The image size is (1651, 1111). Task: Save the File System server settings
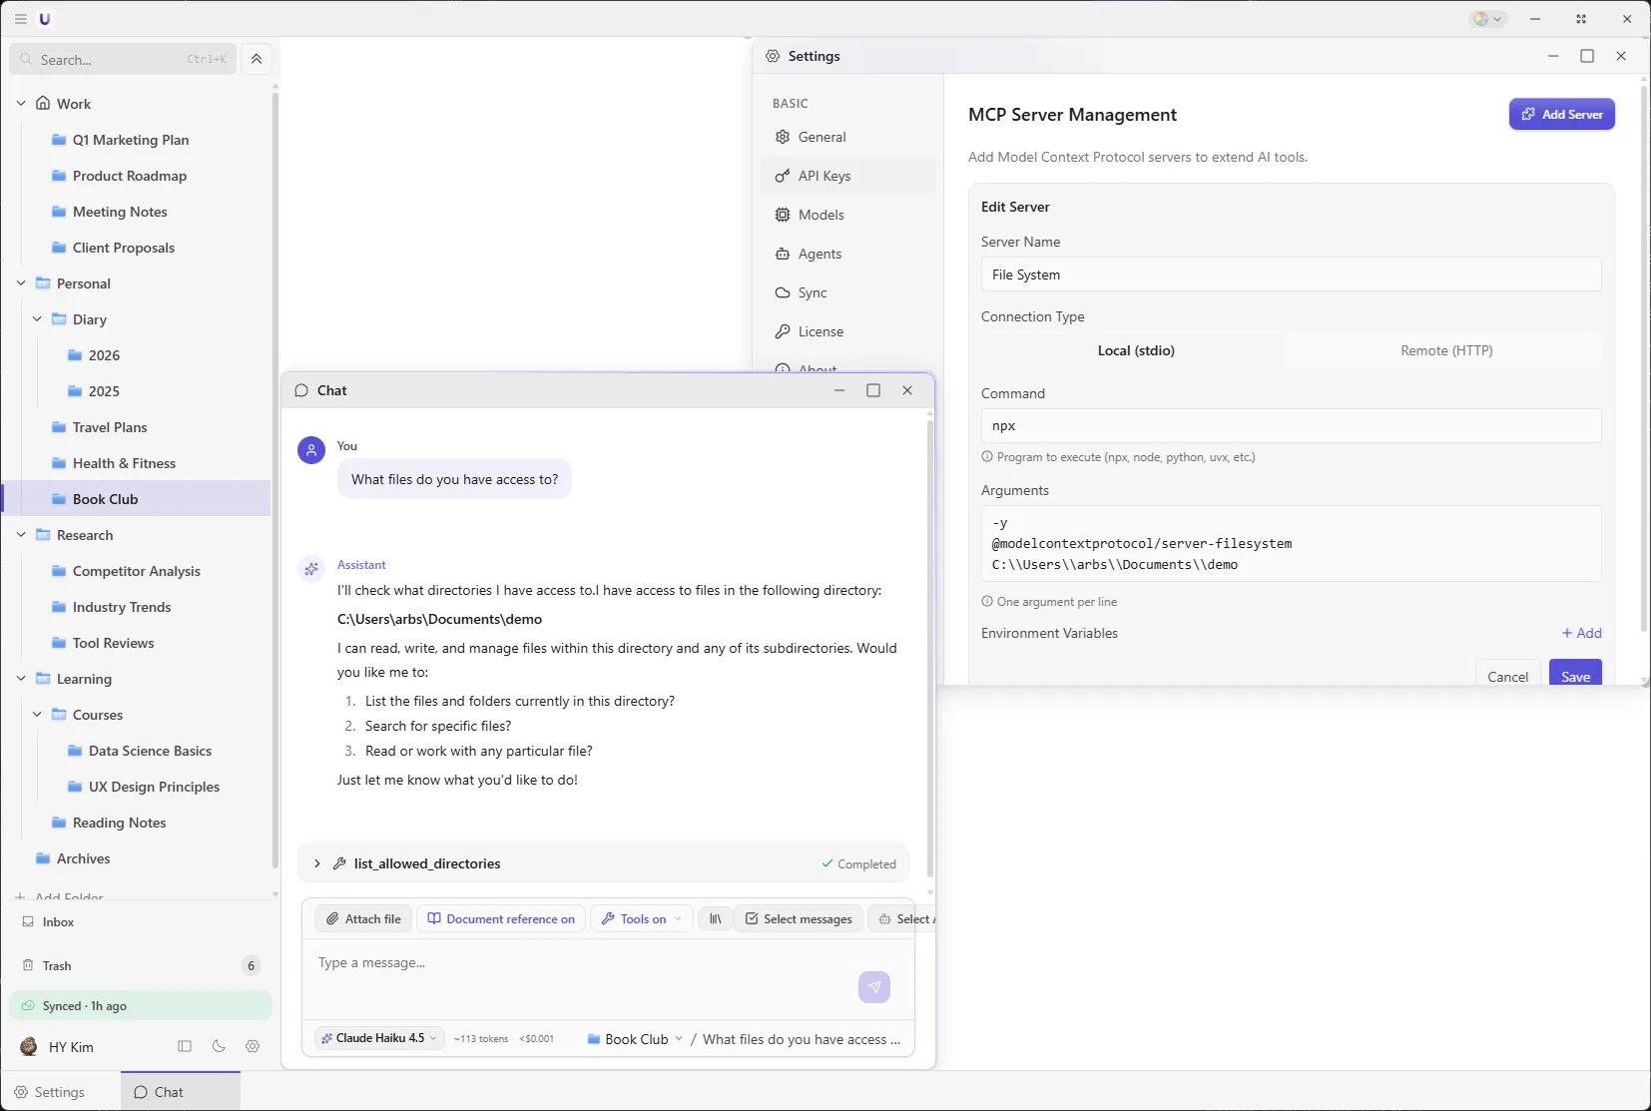tap(1574, 675)
